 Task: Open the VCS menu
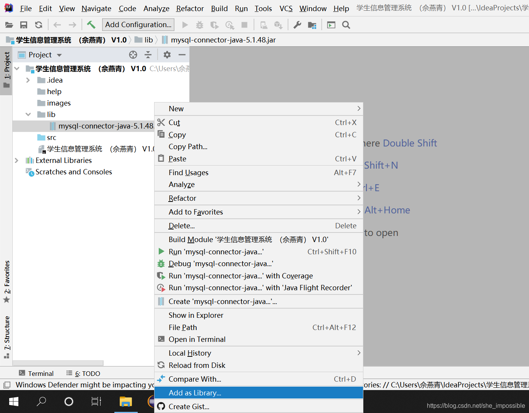coord(286,8)
